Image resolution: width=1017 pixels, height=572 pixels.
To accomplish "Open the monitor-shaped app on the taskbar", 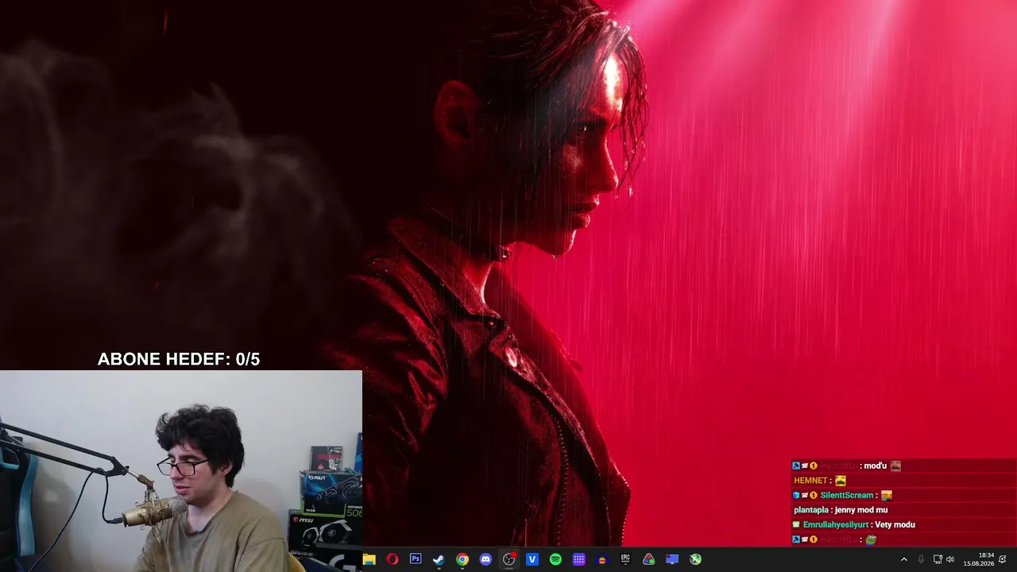I will pyautogui.click(x=672, y=559).
